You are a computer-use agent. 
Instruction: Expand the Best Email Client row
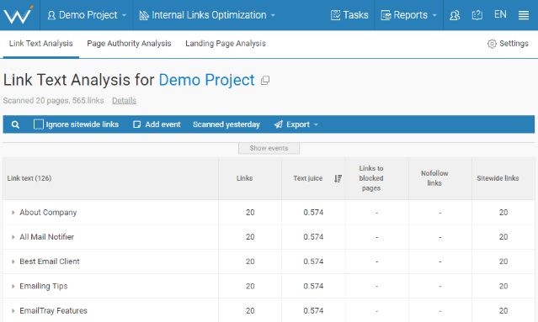(x=13, y=261)
